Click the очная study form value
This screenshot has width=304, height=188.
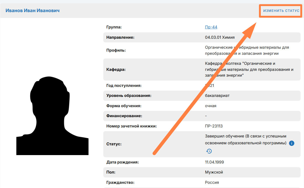210,106
